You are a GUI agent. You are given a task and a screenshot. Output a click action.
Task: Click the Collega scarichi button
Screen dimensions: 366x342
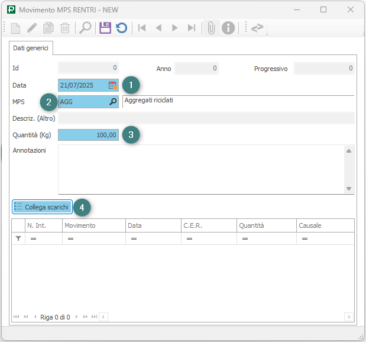coord(43,207)
